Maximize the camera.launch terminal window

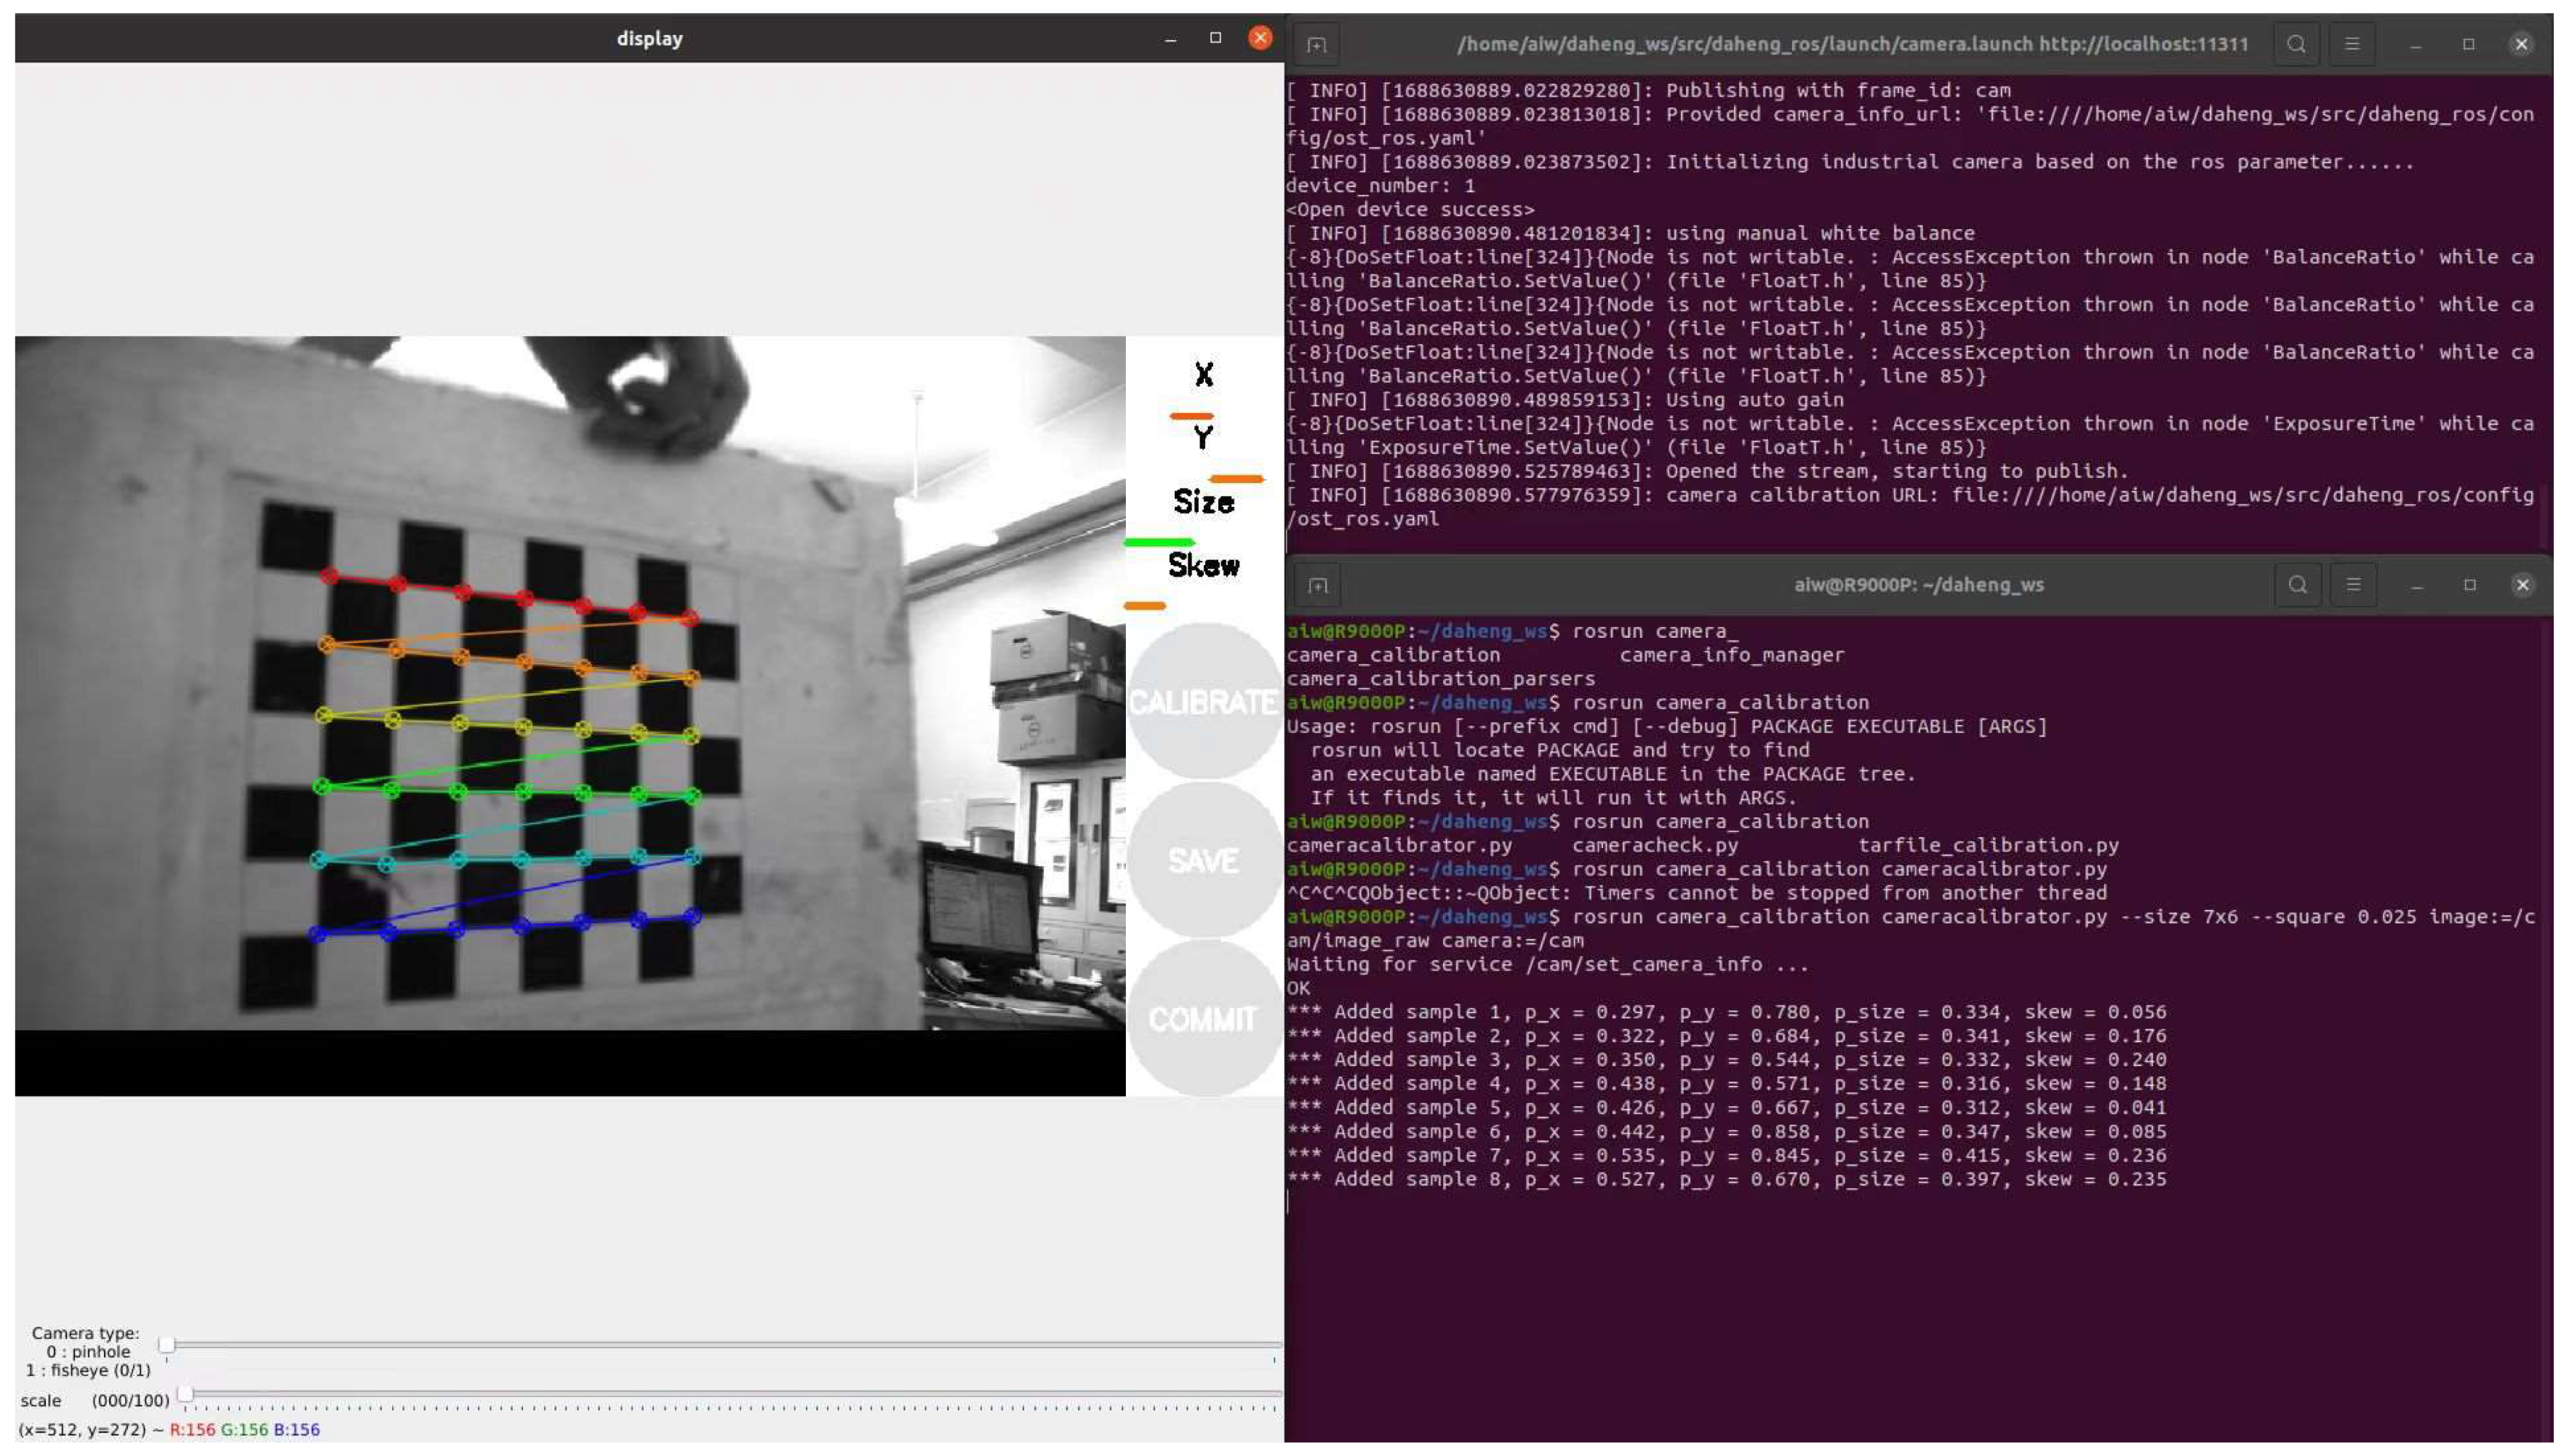(2468, 45)
